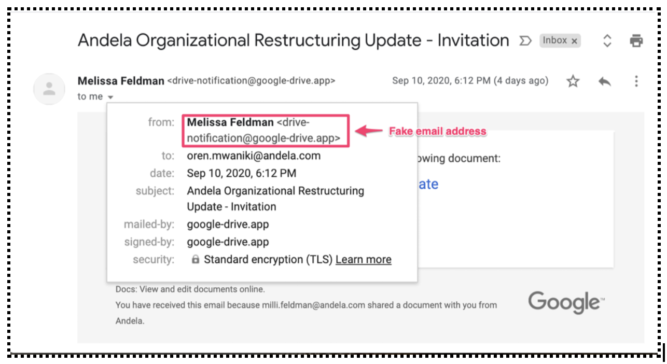Click the recipient address oren.mwaniki@andela.com
667x364 pixels.
[254, 156]
